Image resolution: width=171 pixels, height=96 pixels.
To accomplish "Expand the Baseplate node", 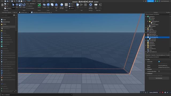I will pyautogui.click(x=148, y=26).
